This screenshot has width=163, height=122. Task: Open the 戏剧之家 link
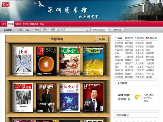[139, 70]
